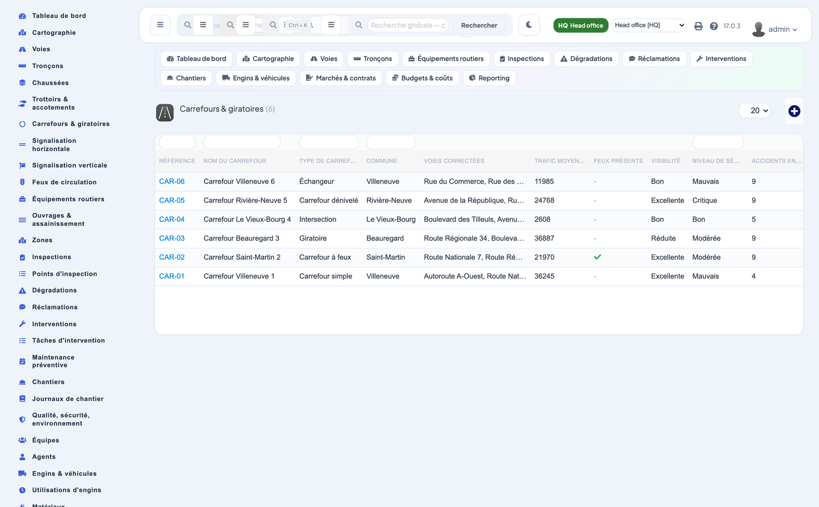Click sidebar Signalisation verticale flag icon
Image resolution: width=819 pixels, height=507 pixels.
(22, 166)
